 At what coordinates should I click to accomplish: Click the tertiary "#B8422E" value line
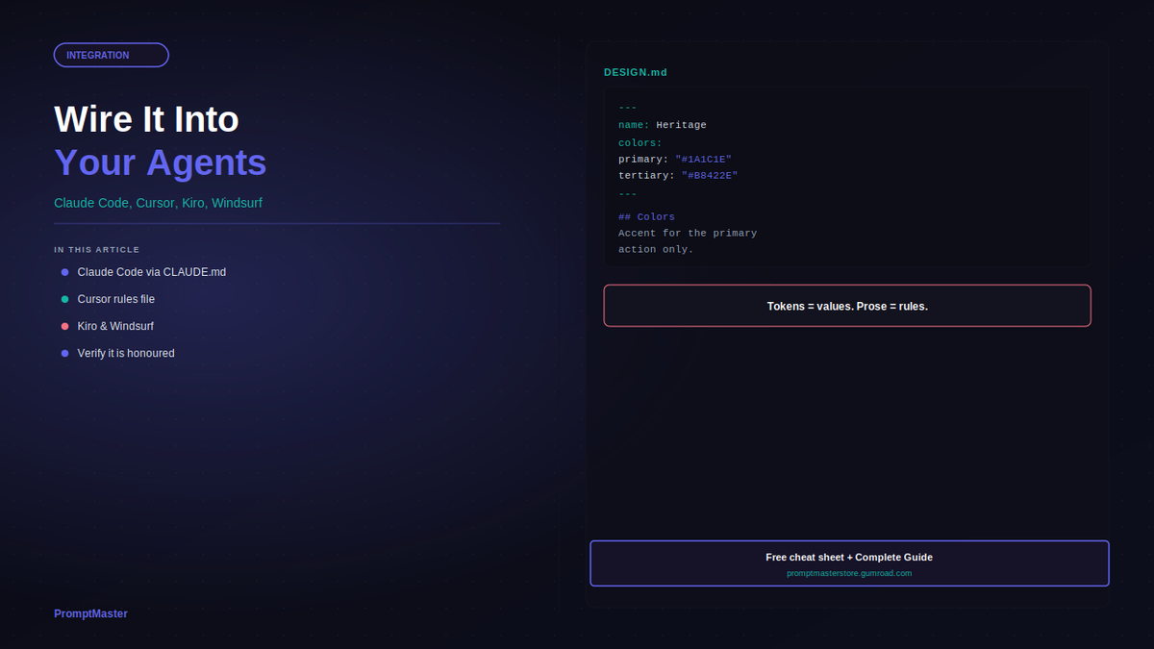tap(678, 175)
